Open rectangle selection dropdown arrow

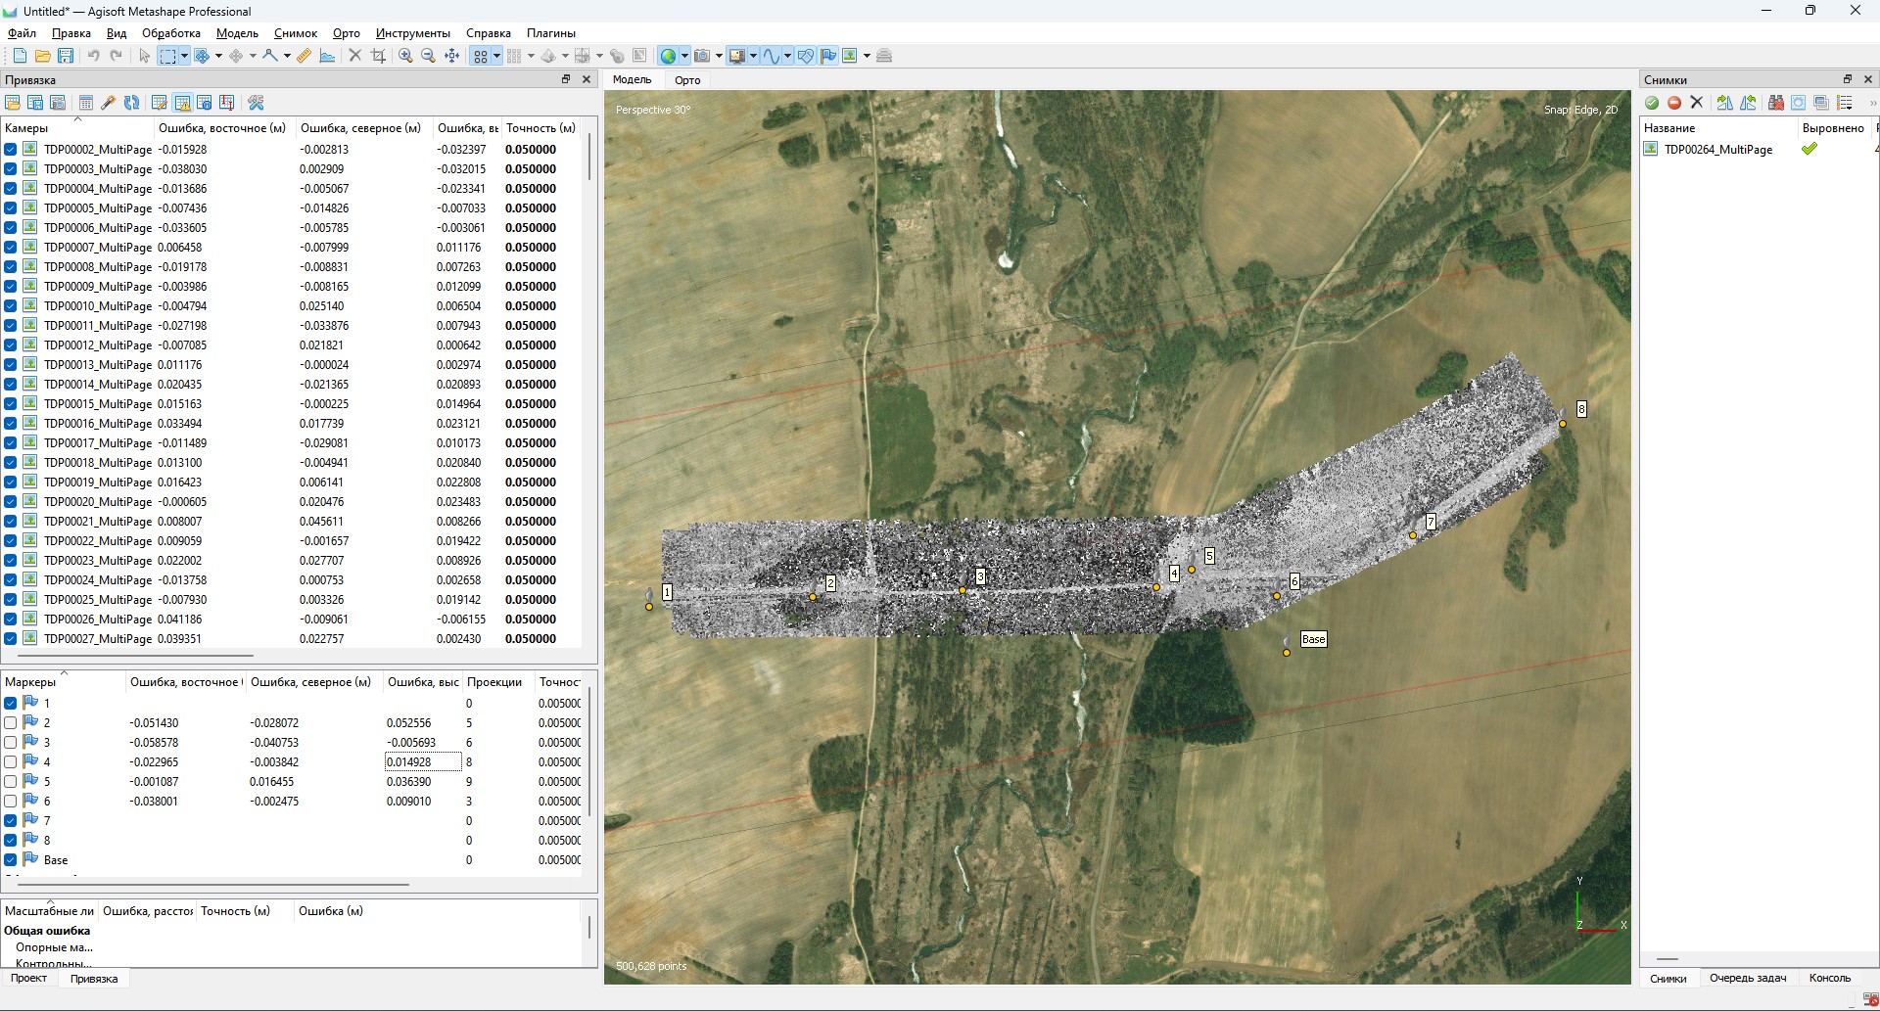coord(184,56)
